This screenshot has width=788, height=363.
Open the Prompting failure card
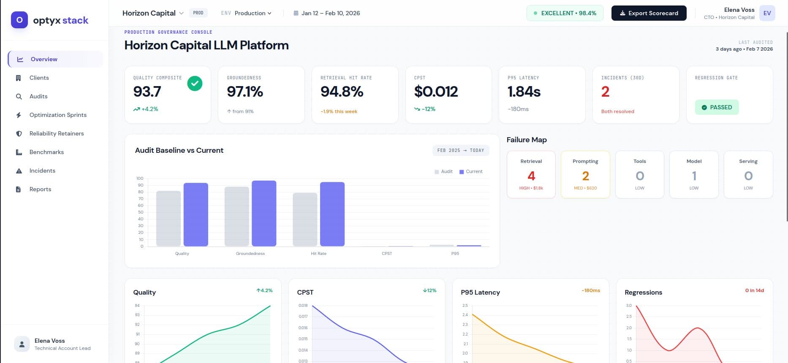pyautogui.click(x=585, y=174)
